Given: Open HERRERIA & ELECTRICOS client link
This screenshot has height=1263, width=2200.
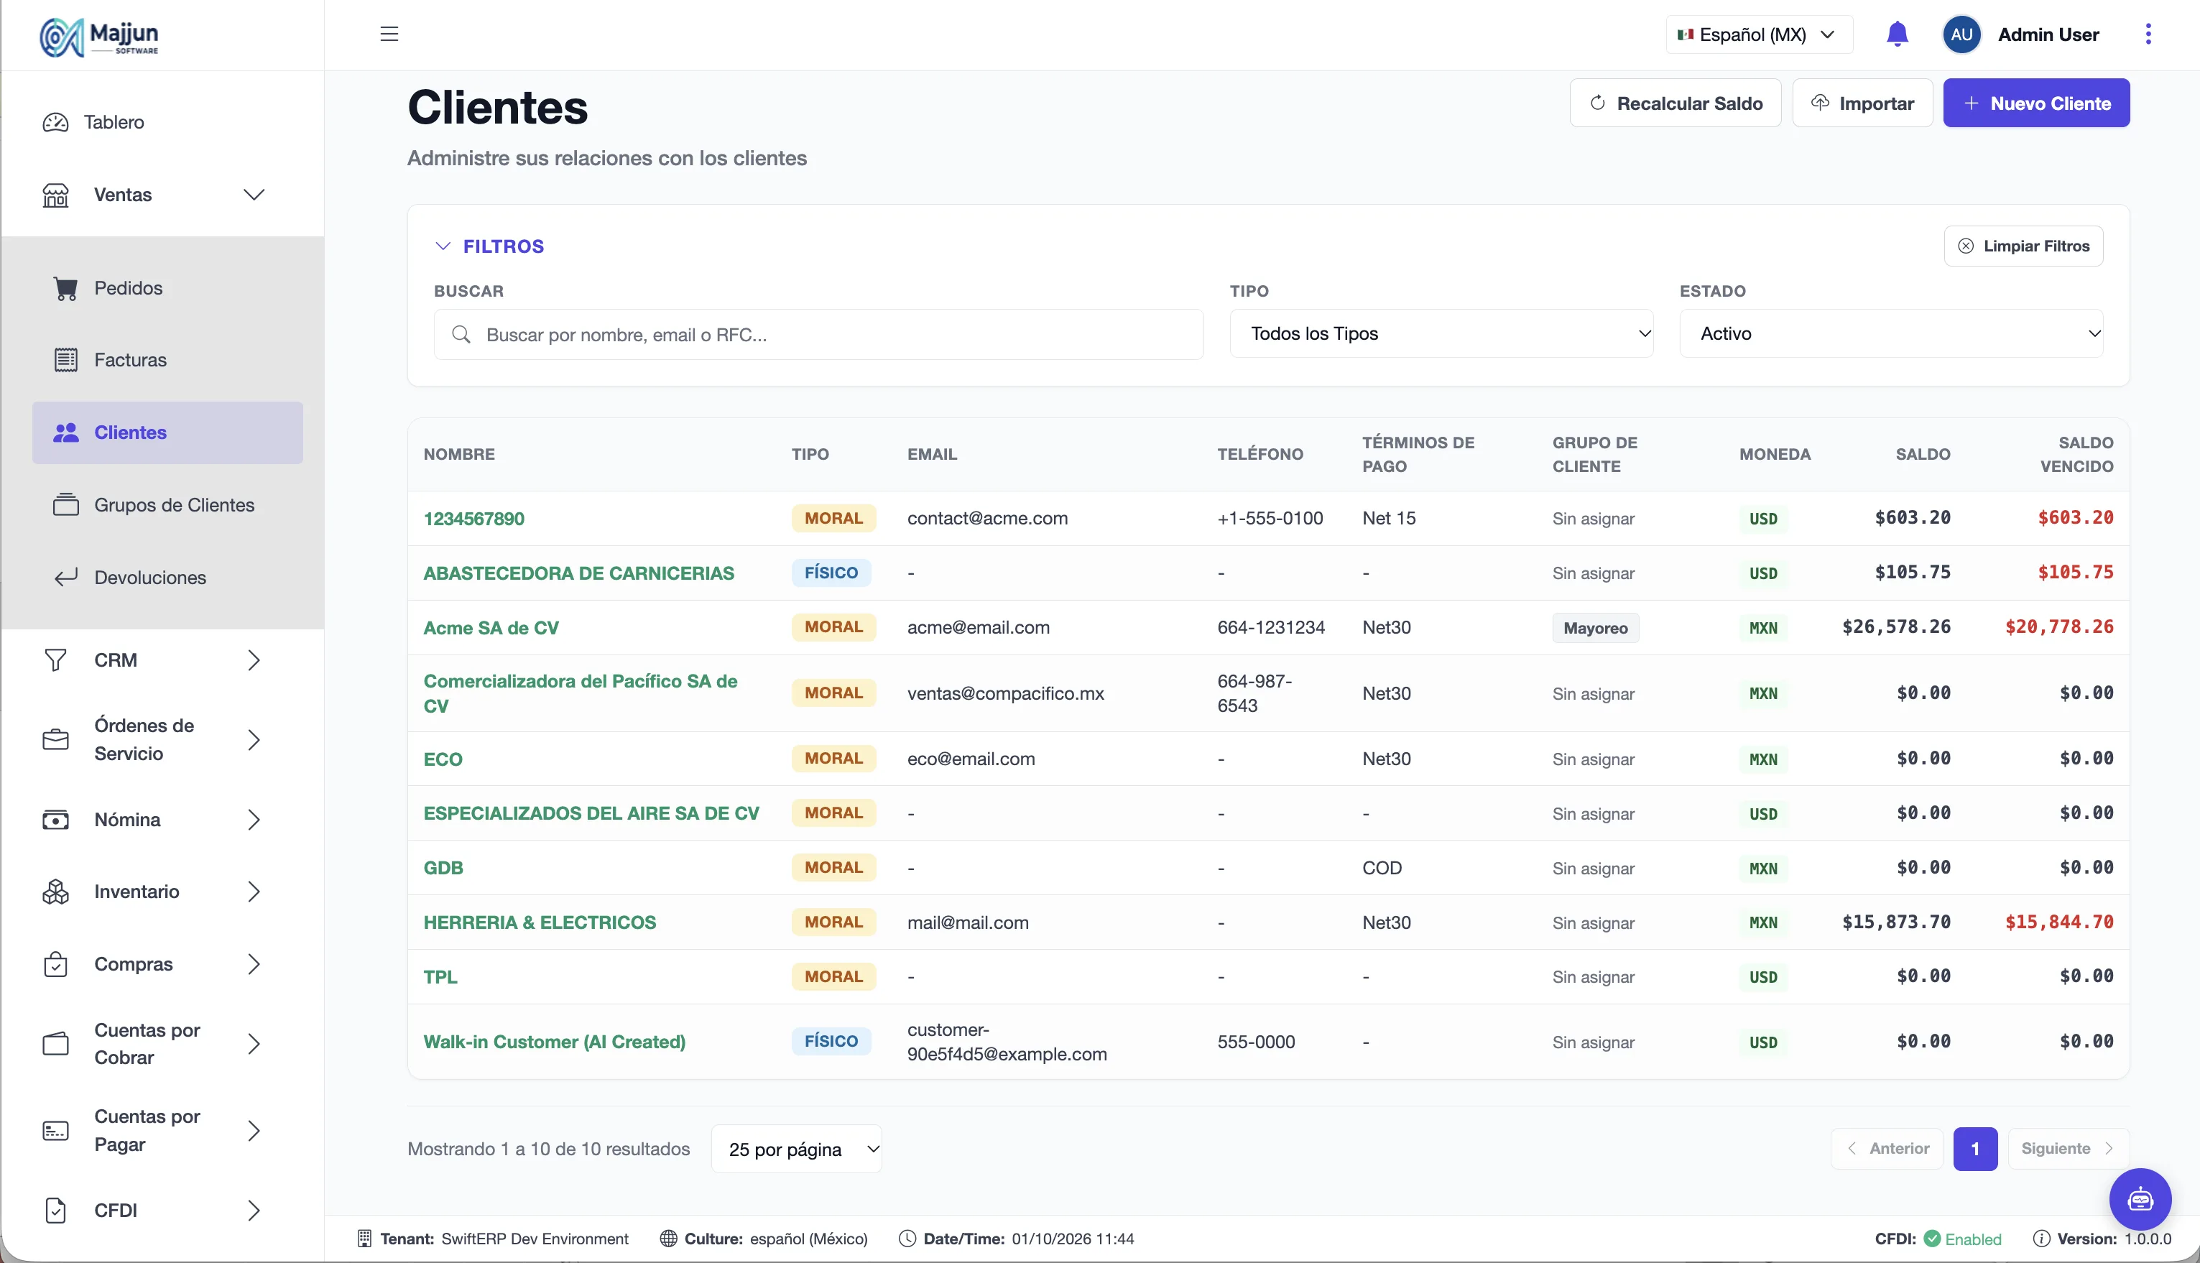Looking at the screenshot, I should pos(539,922).
